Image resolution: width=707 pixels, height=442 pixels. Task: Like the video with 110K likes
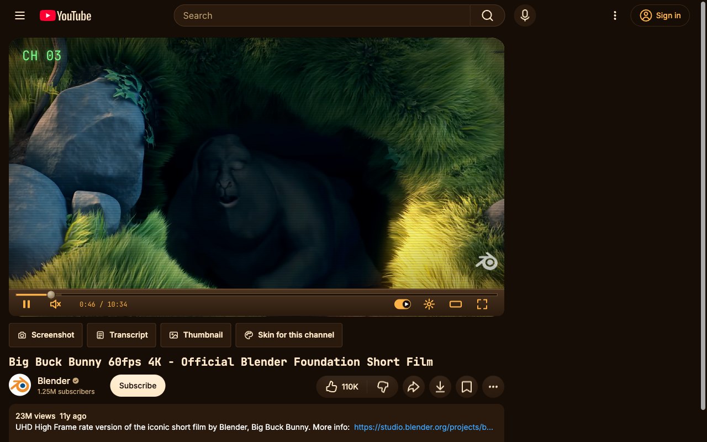pos(342,387)
